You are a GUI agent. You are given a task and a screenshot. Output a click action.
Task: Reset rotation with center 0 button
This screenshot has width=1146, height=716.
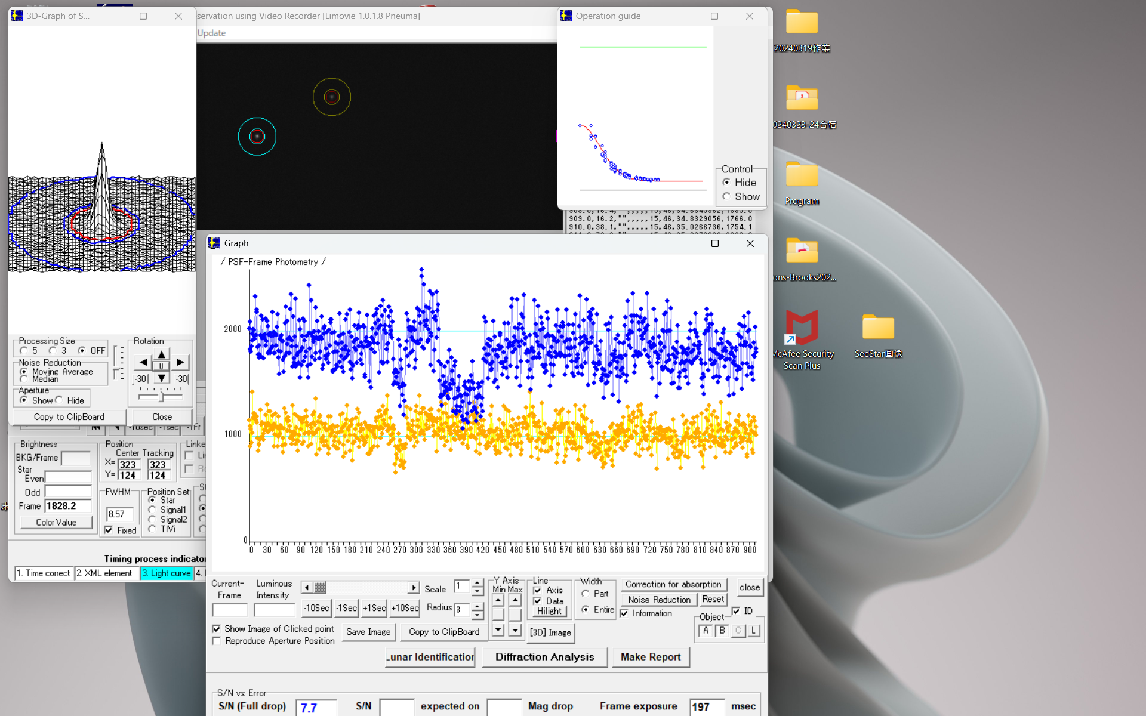161,366
